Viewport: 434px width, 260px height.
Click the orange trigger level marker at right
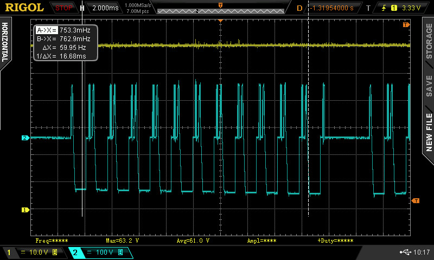416,201
